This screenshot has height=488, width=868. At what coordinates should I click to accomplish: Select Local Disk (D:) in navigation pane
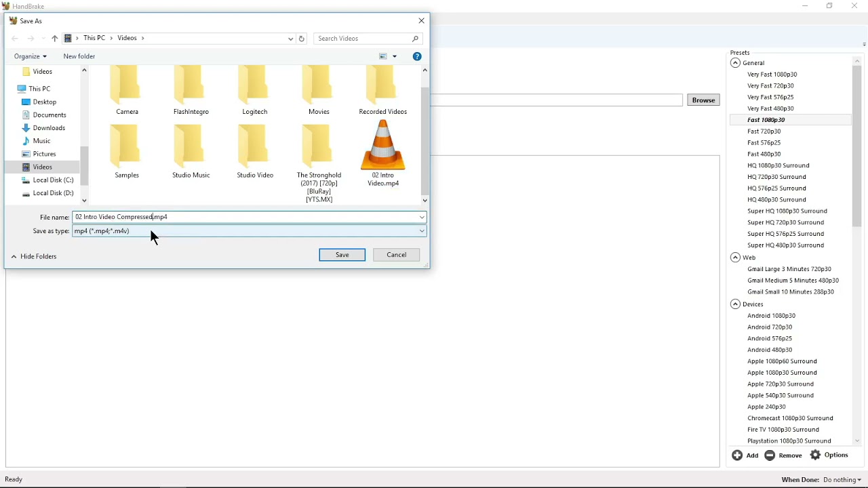pyautogui.click(x=47, y=193)
